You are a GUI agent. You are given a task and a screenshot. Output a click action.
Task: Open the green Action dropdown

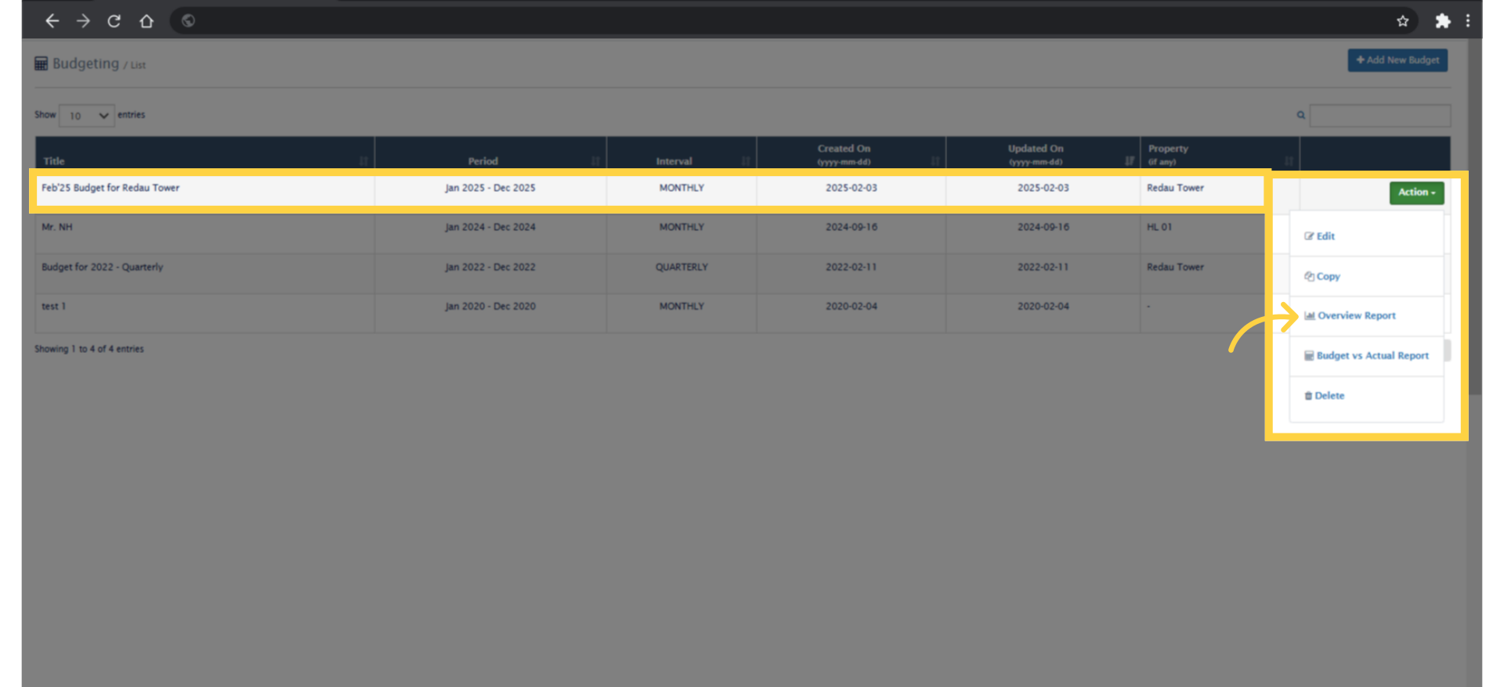coord(1416,192)
